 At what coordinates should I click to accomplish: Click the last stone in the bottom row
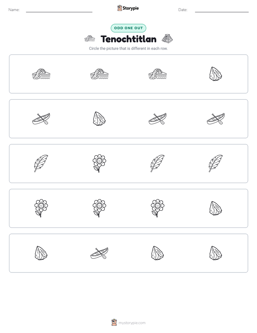(216, 253)
